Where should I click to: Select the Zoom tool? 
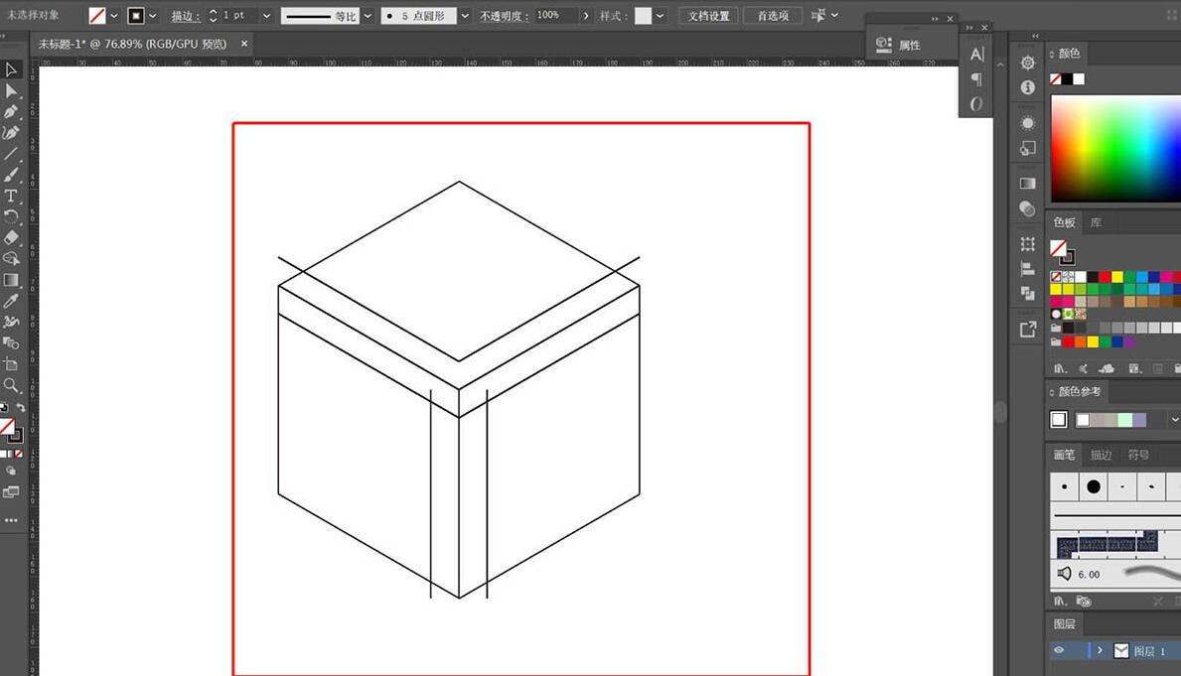[12, 383]
